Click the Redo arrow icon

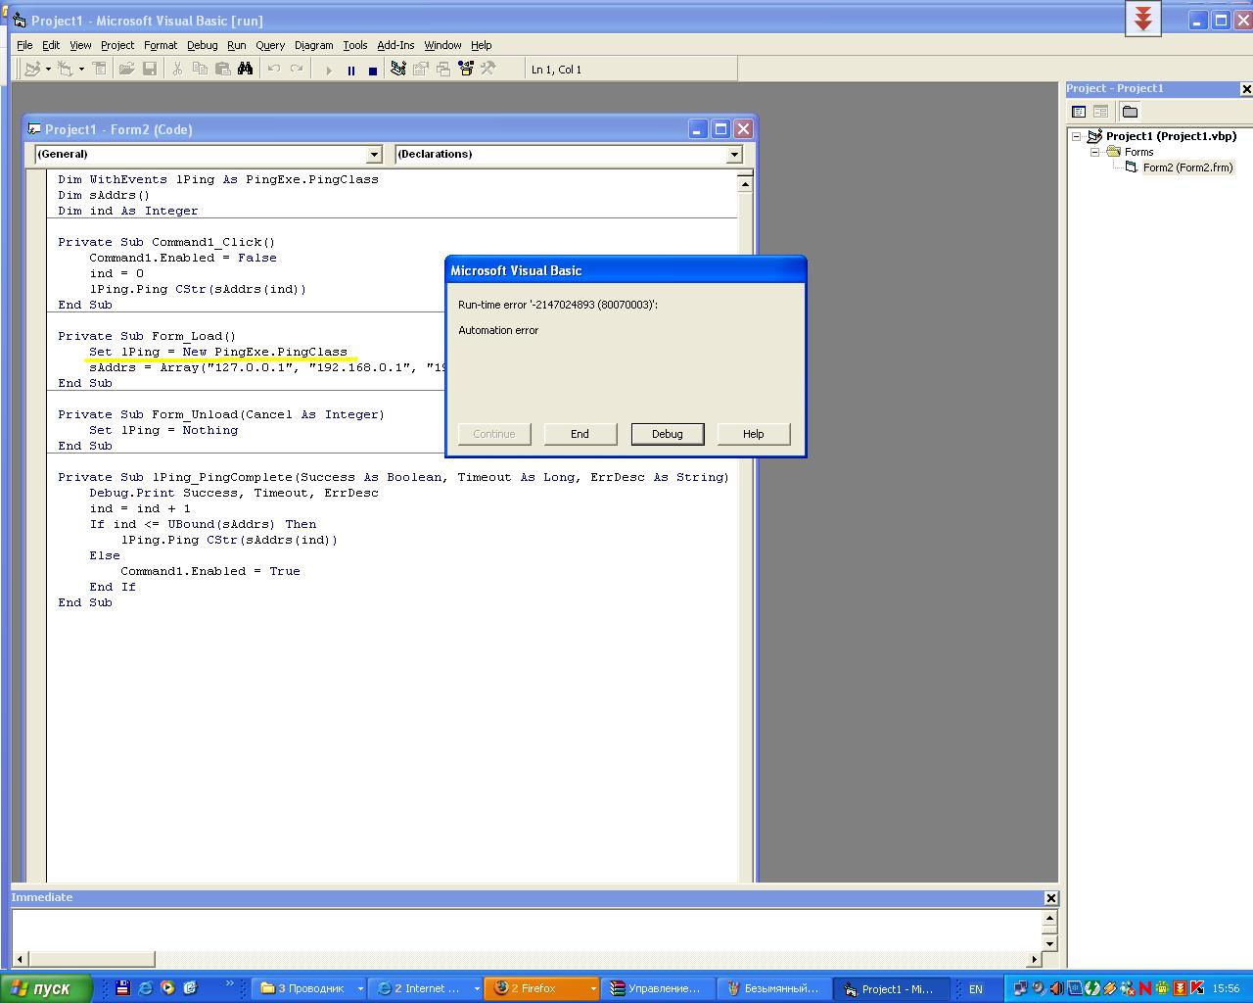(297, 69)
